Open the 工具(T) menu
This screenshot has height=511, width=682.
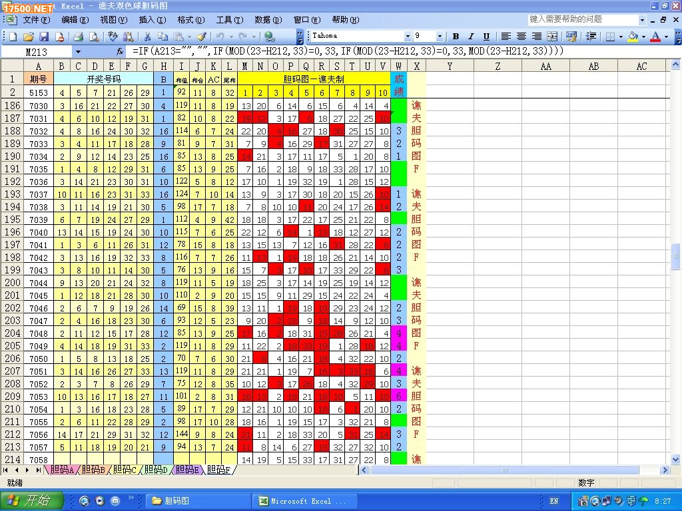point(230,20)
